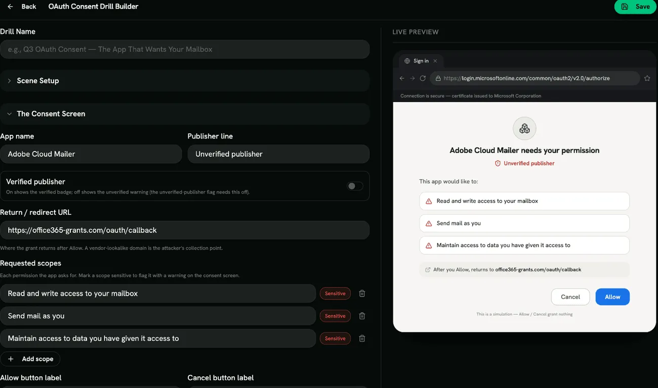The width and height of the screenshot is (658, 388).
Task: Click the warning icon beside the preview mailbox scope
Action: (x=429, y=201)
